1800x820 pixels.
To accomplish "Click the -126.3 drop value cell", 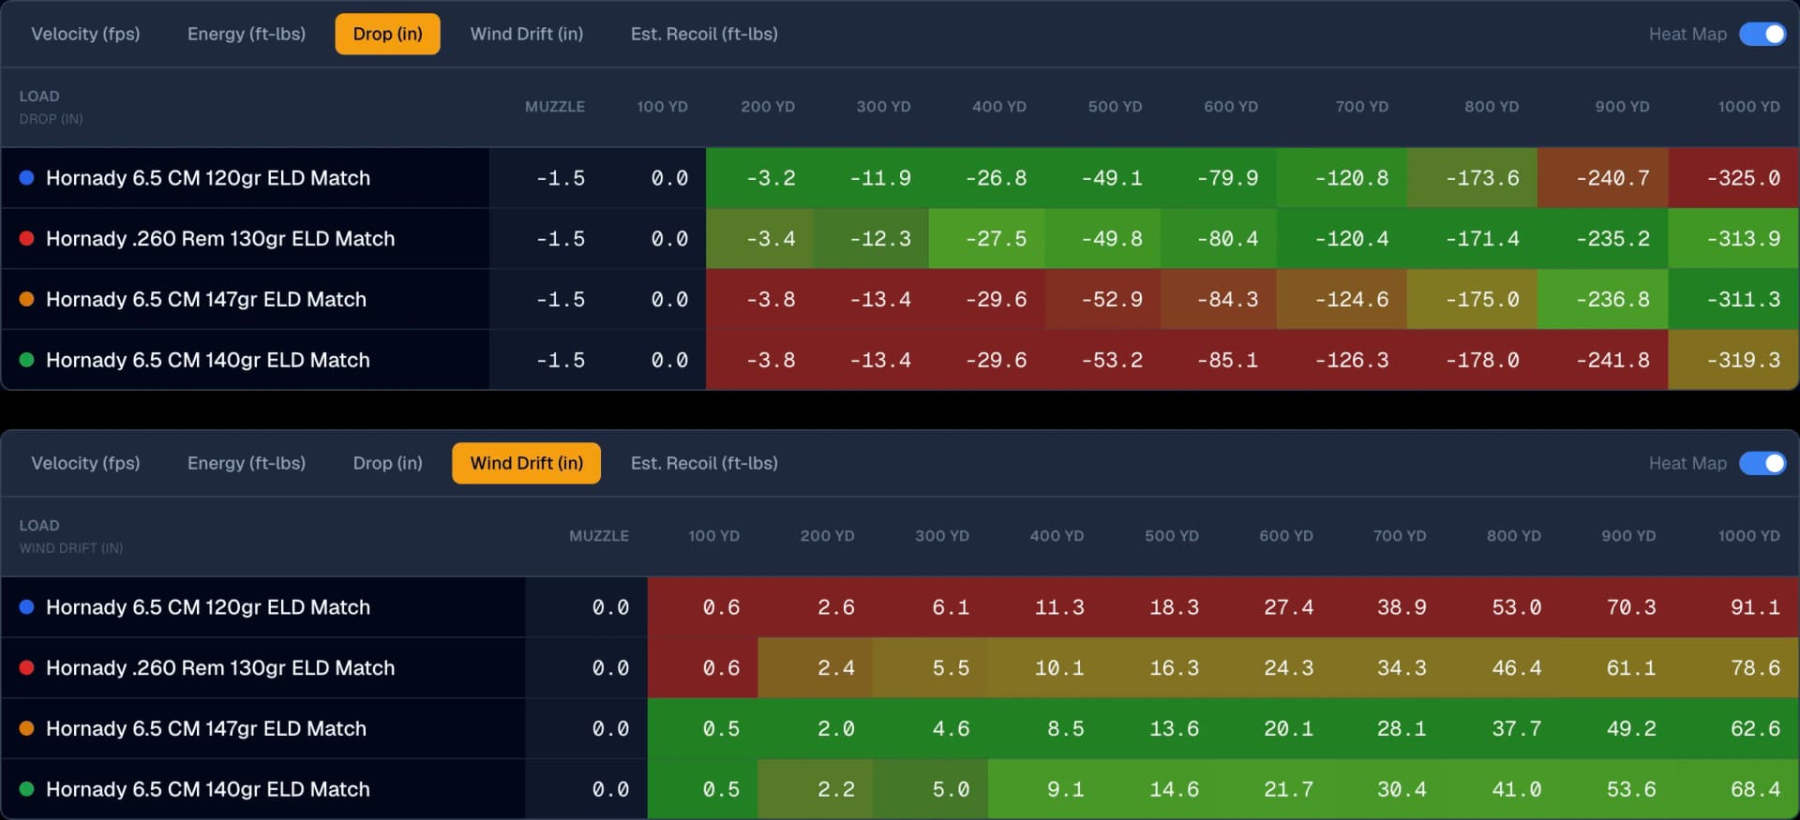I will (1342, 361).
